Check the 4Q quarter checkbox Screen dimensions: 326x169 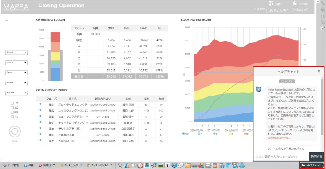(12, 117)
